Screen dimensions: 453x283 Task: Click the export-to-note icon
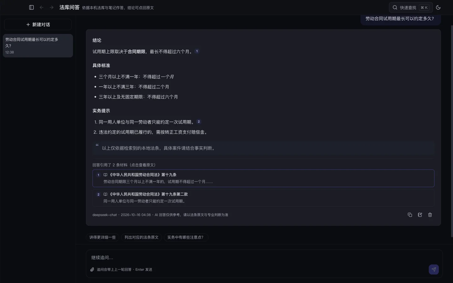pyautogui.click(x=420, y=215)
